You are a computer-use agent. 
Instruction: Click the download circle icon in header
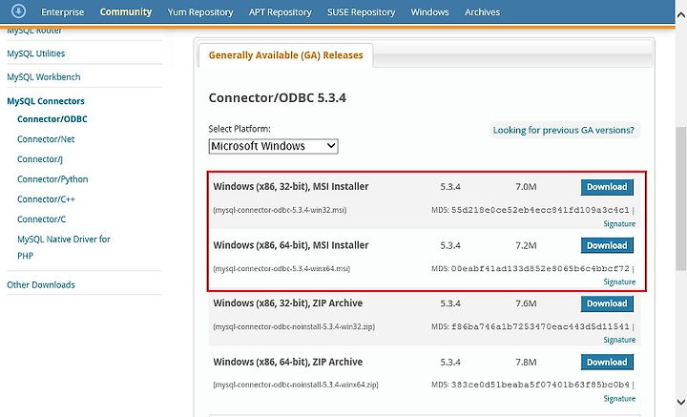[18, 10]
